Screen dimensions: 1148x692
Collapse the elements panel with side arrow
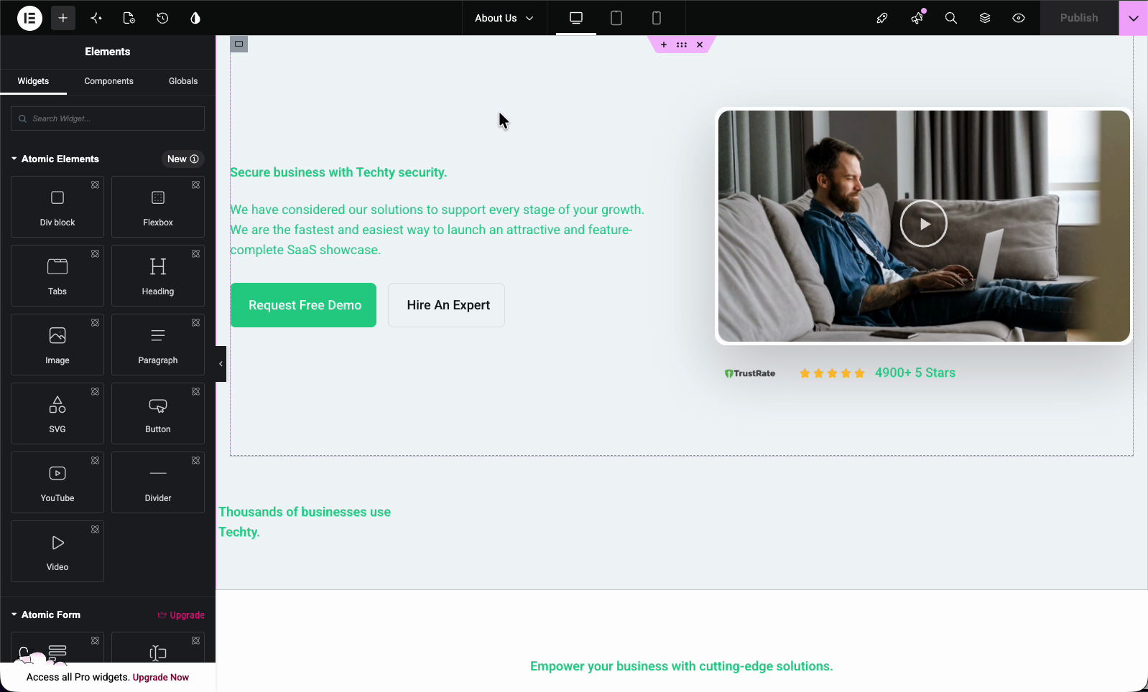[x=221, y=364]
